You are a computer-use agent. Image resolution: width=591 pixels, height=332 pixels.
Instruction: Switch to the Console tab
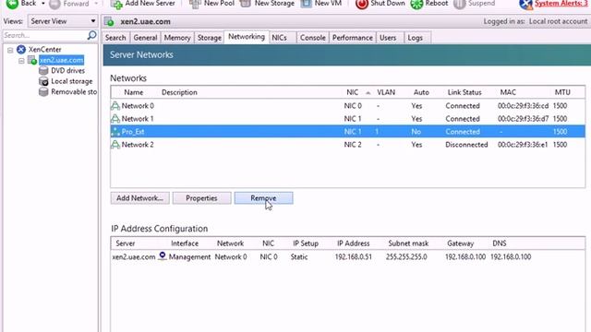[312, 38]
